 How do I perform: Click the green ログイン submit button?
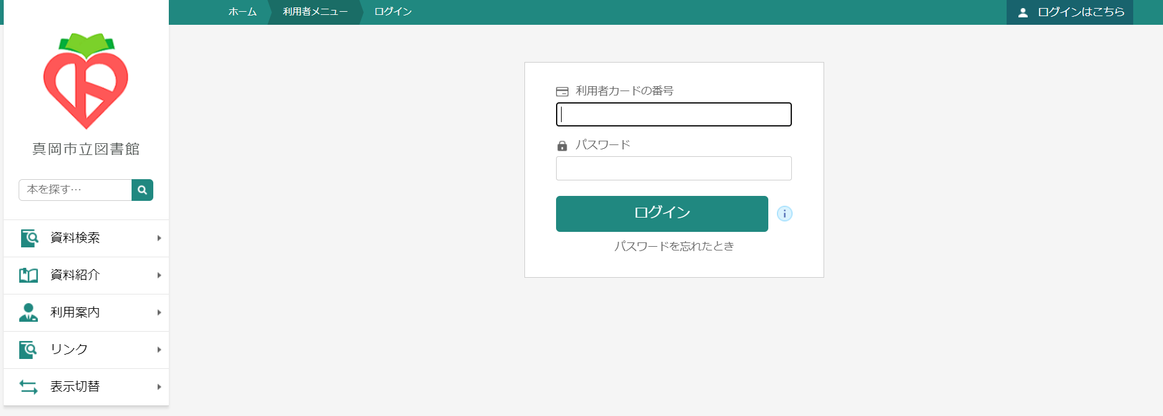coord(662,214)
